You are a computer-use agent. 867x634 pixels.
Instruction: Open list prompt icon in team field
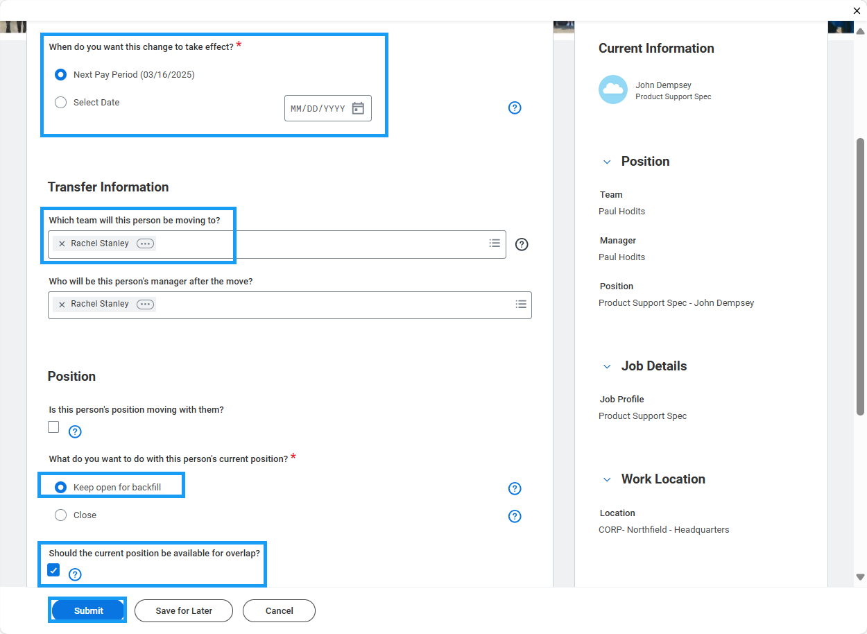point(495,243)
